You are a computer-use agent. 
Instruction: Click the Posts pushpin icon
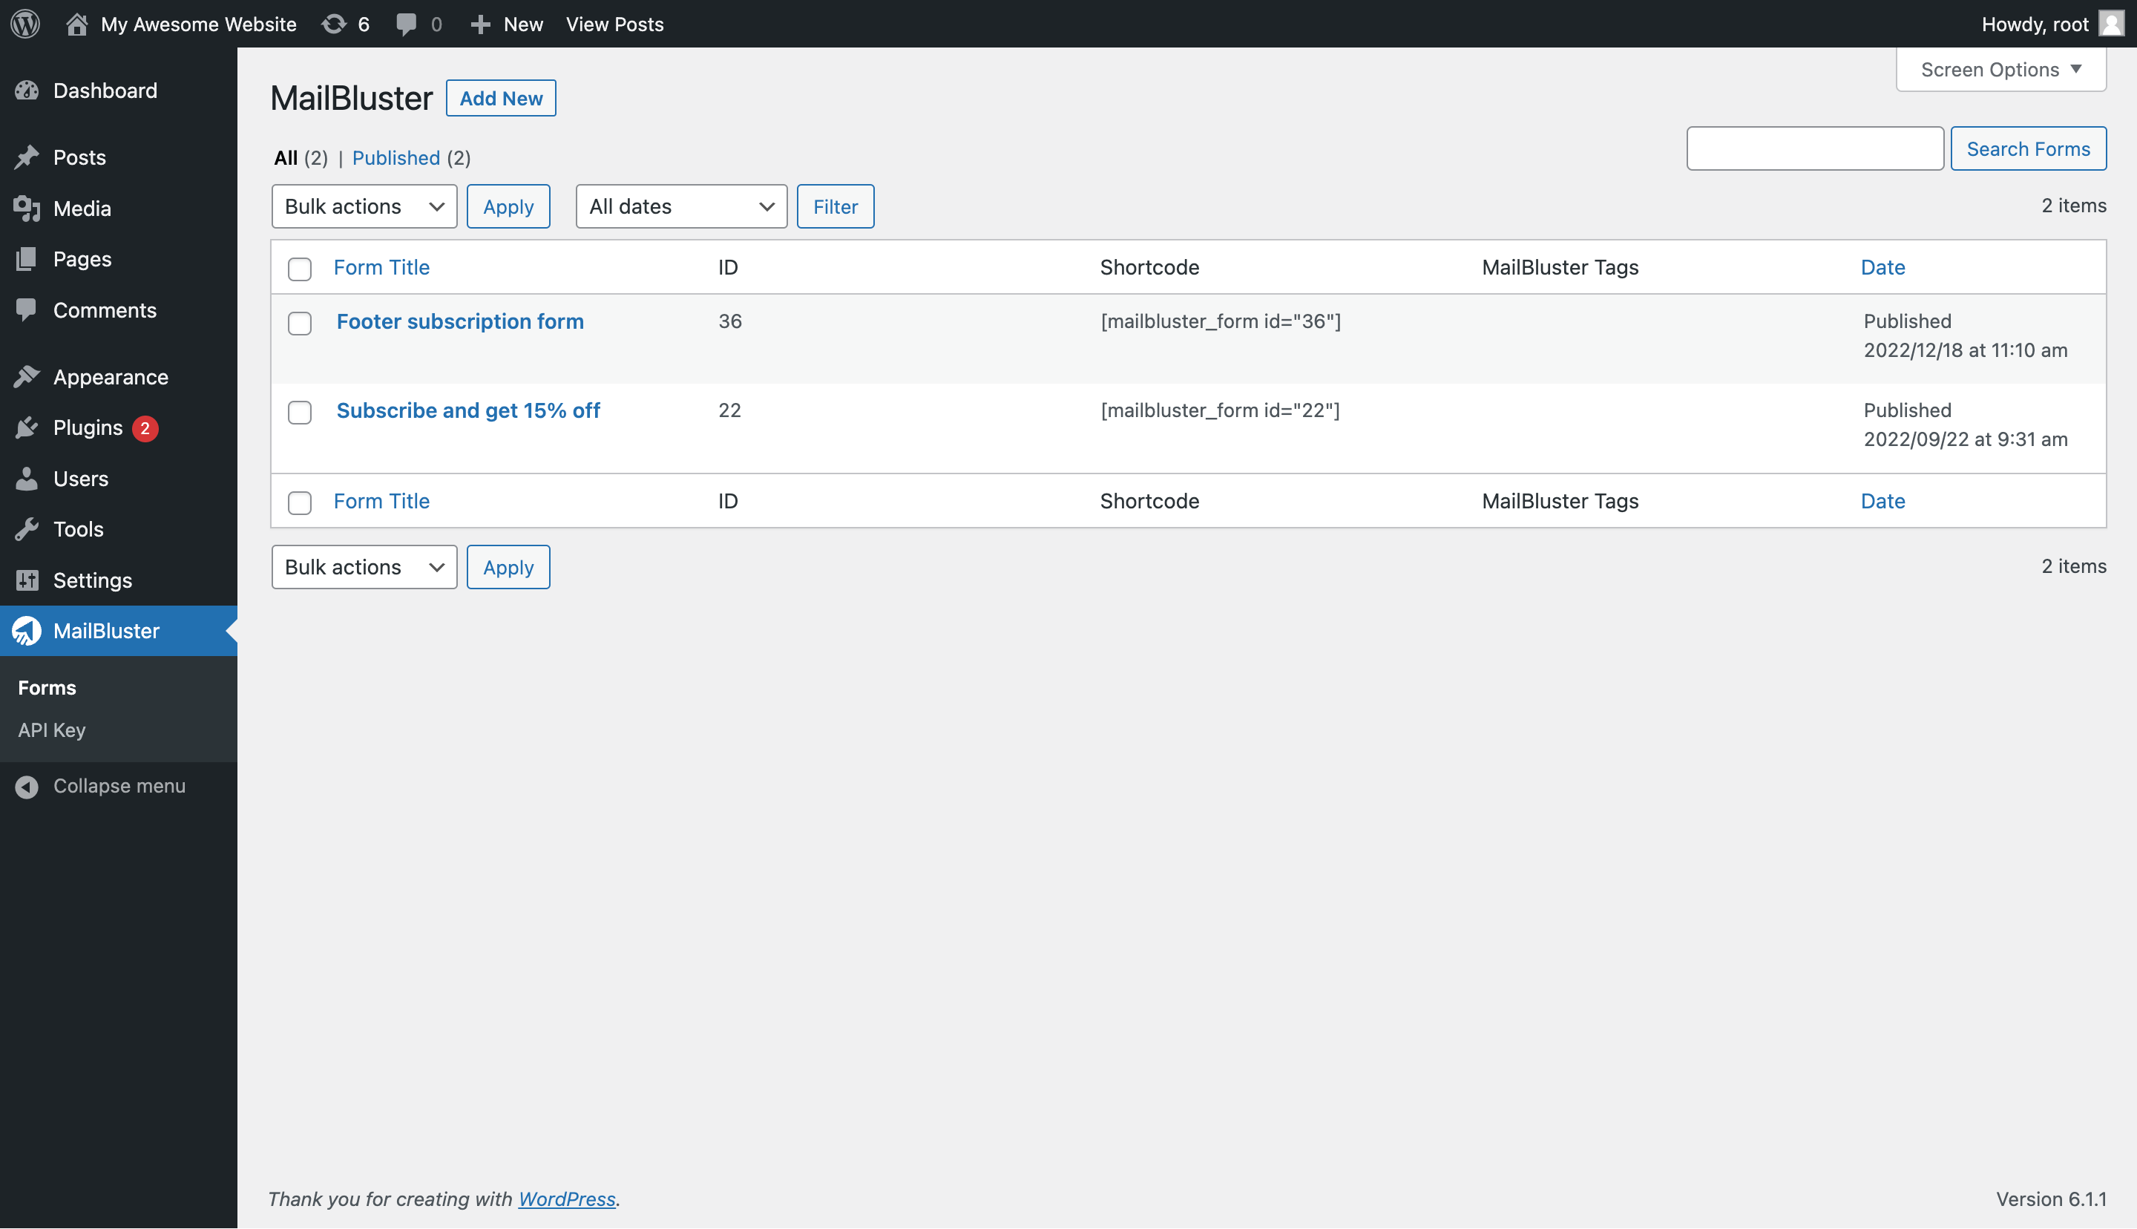click(x=27, y=157)
